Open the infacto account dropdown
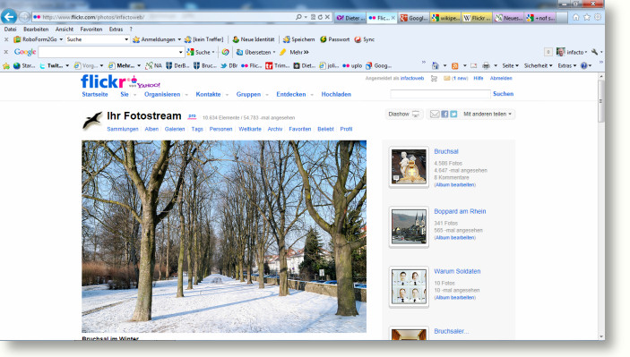630x357 pixels. click(x=572, y=52)
